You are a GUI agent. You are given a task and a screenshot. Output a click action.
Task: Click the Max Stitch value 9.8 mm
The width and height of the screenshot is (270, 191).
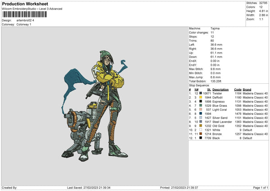(x=216, y=69)
